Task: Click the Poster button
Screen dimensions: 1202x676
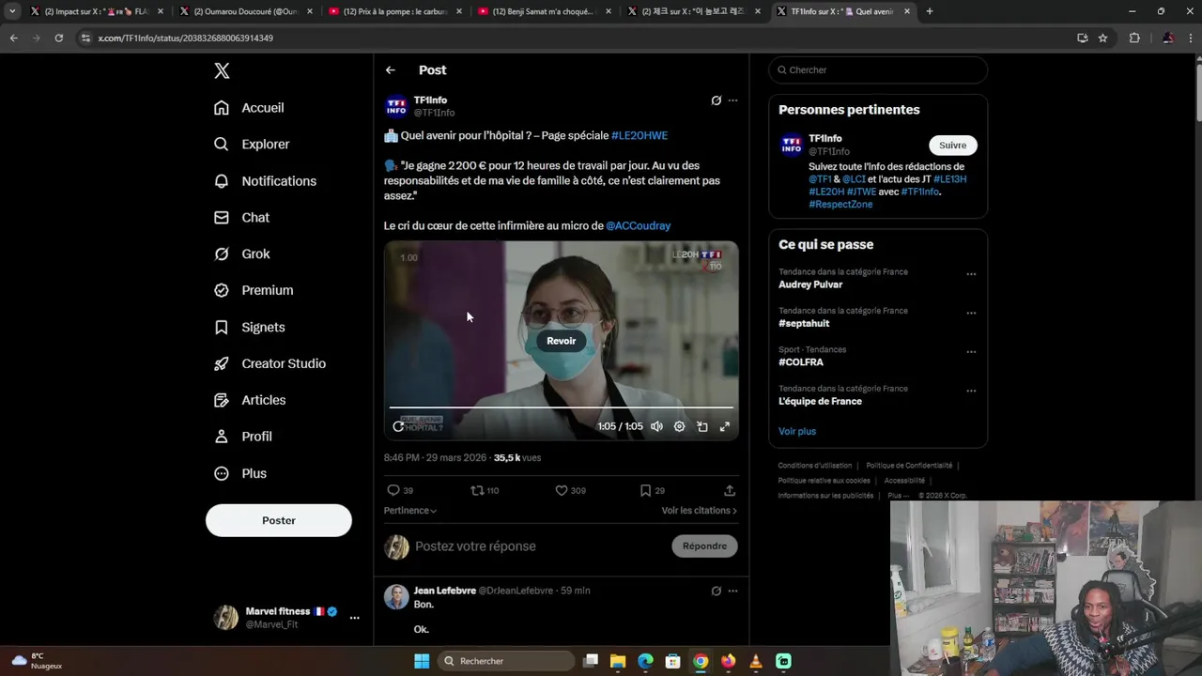Action: click(279, 520)
